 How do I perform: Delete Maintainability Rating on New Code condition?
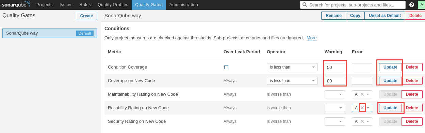tap(412, 94)
